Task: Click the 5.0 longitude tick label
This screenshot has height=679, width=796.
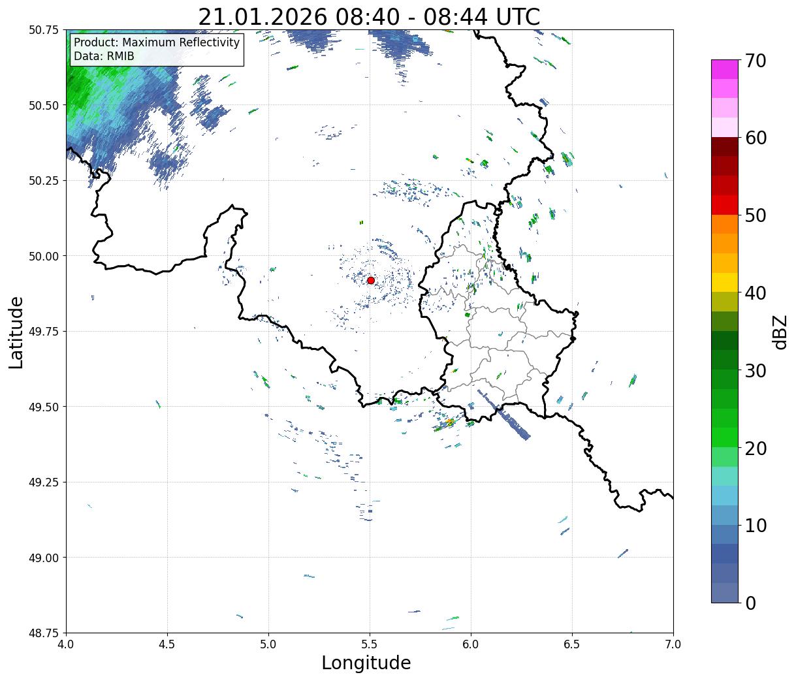Action: click(x=268, y=644)
